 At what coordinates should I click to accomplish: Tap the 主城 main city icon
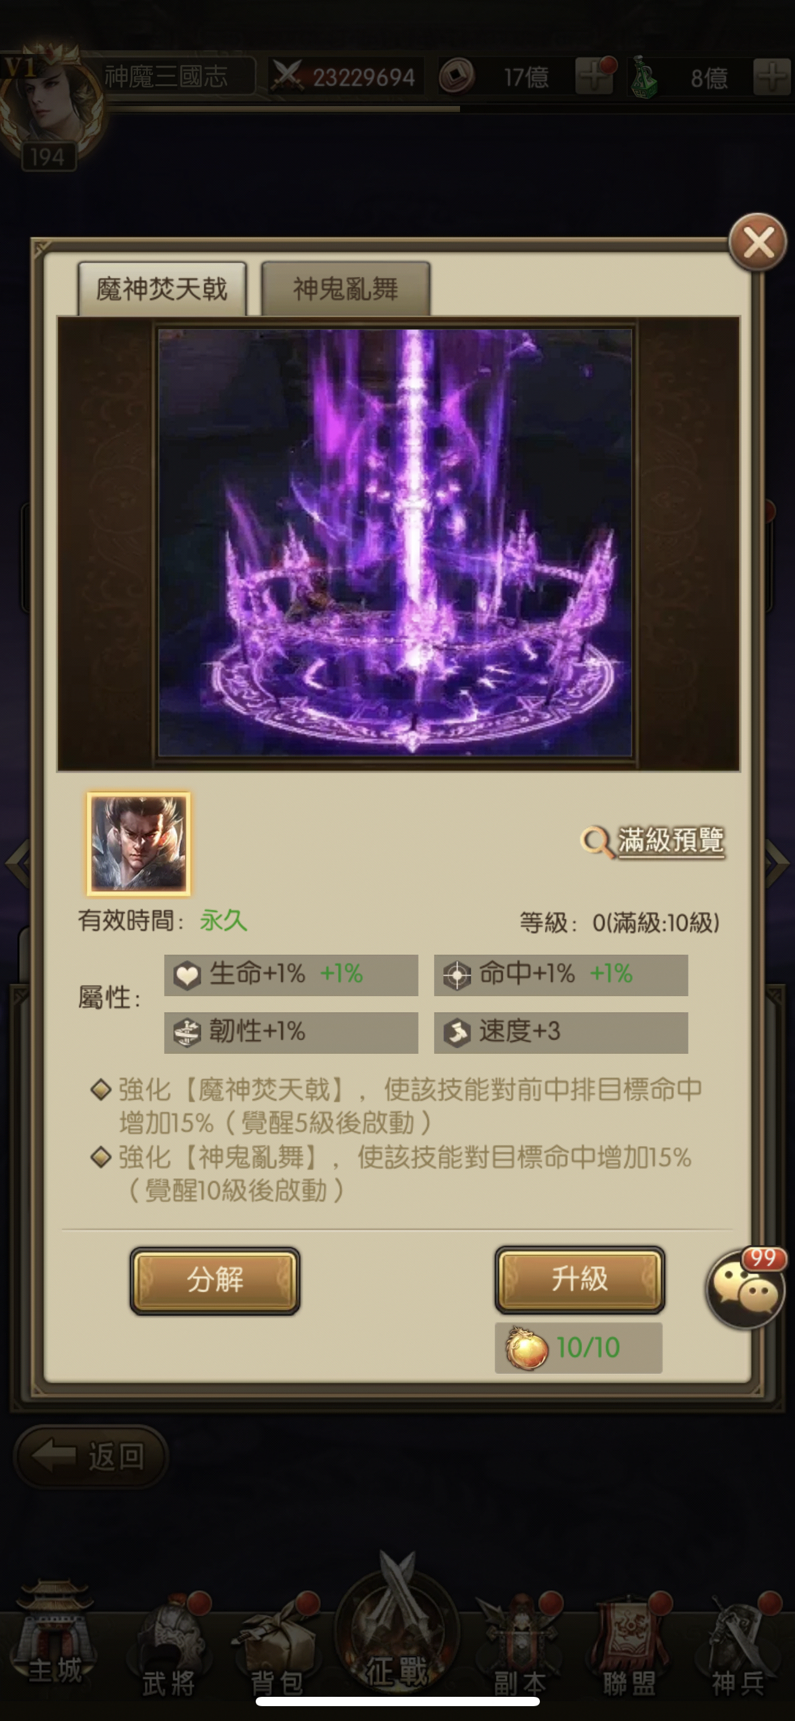[x=55, y=1631]
